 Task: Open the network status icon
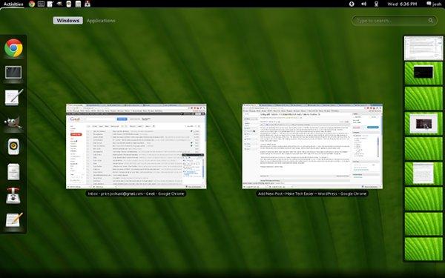(376, 4)
